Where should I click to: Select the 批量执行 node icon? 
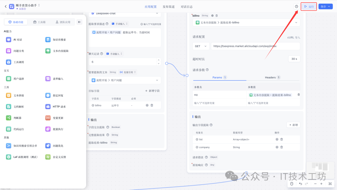click(x=47, y=129)
